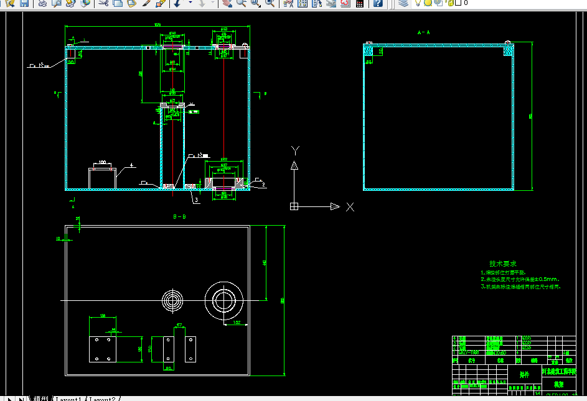Screen dimensions: 587x401
Task: Paste from clipboard with the Paste icon
Action: tap(131, 3)
